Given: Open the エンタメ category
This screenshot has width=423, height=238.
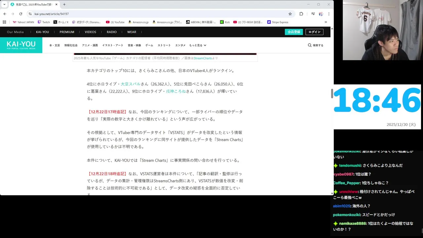Looking at the screenshot, I should tap(180, 45).
